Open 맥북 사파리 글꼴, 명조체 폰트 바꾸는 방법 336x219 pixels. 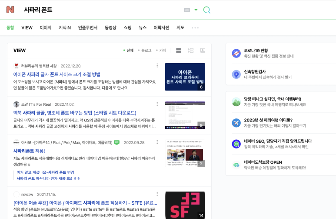coord(75,113)
